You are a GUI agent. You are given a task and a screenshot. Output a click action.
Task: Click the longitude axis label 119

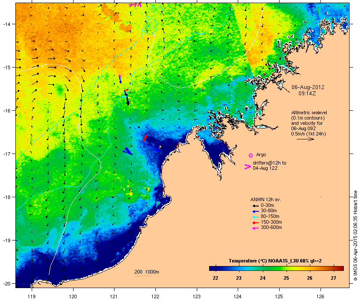coord(32,296)
